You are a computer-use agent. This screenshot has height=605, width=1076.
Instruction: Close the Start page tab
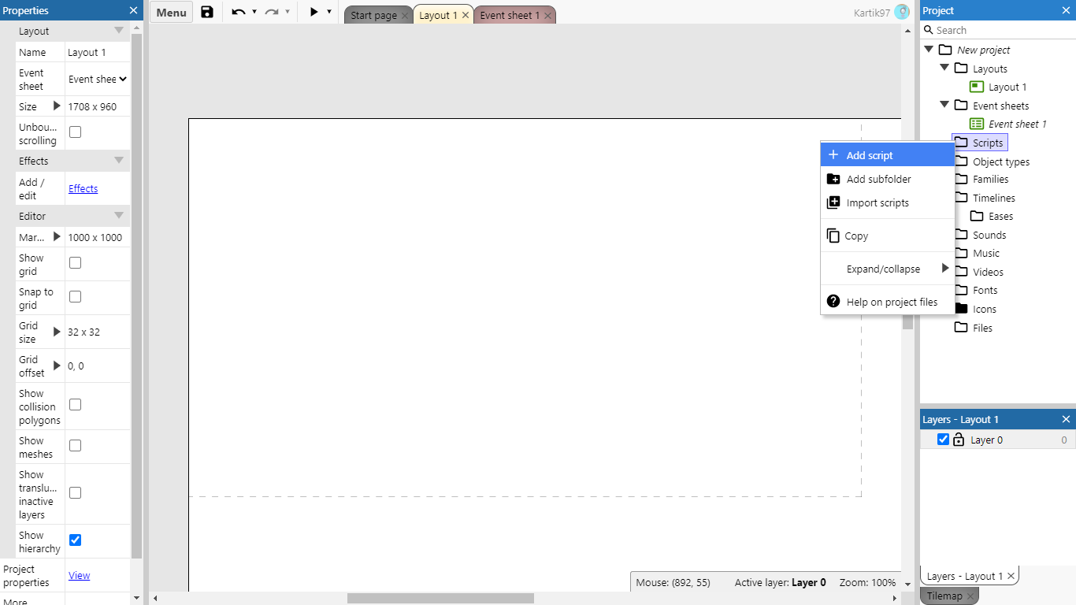405,16
